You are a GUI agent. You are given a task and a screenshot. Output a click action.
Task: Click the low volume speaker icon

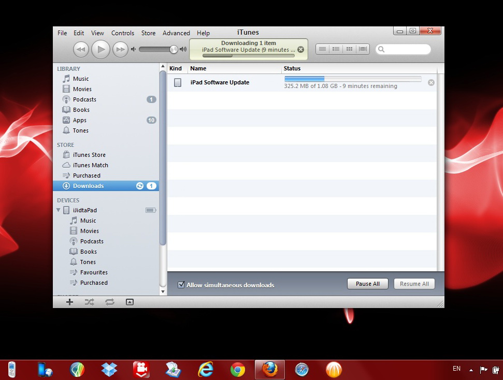134,49
